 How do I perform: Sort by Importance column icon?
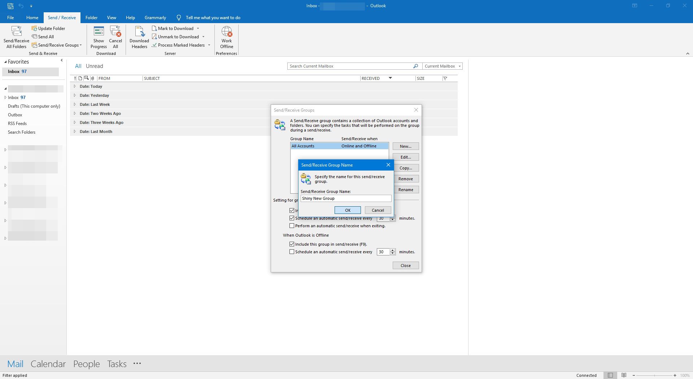click(x=75, y=78)
